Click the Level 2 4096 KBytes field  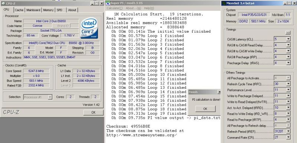tap(86, 81)
